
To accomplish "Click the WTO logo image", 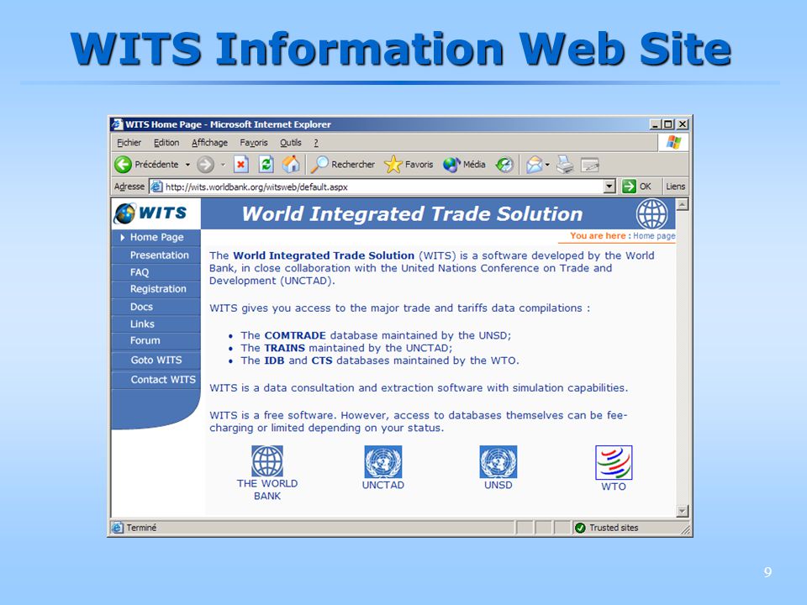I will pos(614,462).
